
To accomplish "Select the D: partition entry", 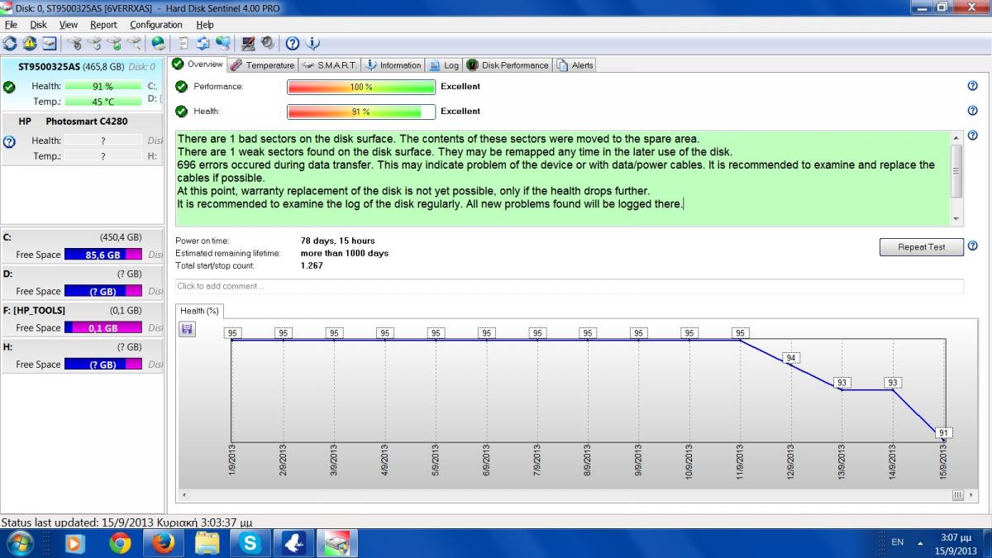I will (x=83, y=282).
